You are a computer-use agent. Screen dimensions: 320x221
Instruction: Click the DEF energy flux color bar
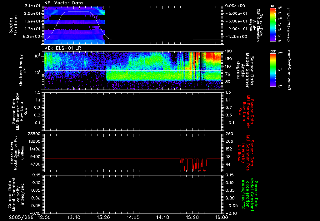click(x=273, y=70)
